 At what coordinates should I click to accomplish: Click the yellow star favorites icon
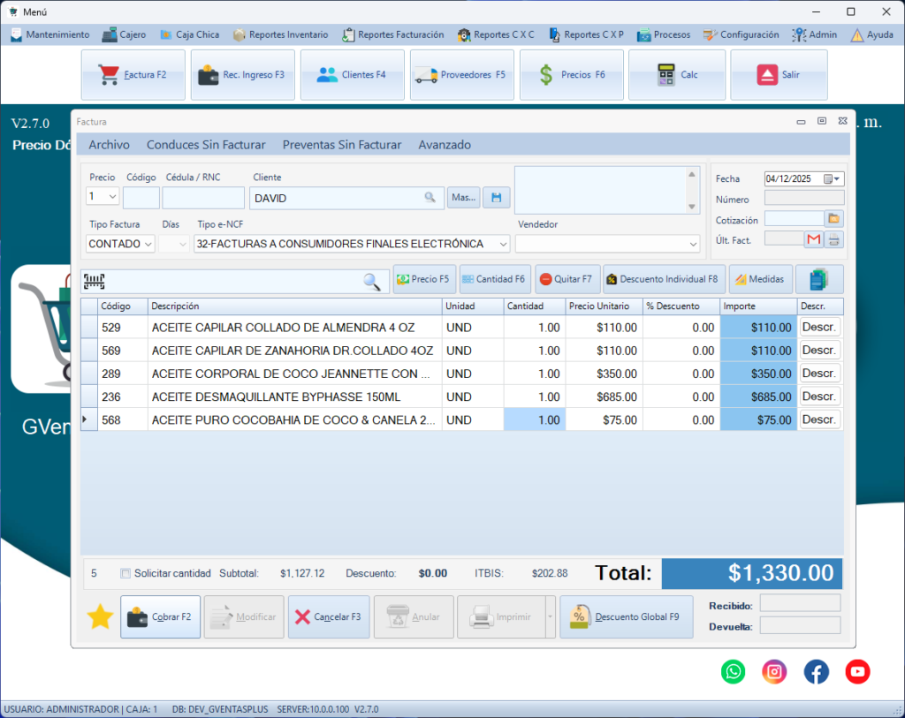pos(100,617)
